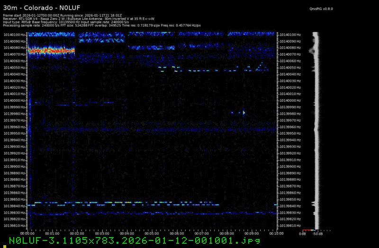Image resolution: width=379 pixels, height=248 pixels.
Task: Select the 10139900 Hz right axis label
Action: point(290,167)
